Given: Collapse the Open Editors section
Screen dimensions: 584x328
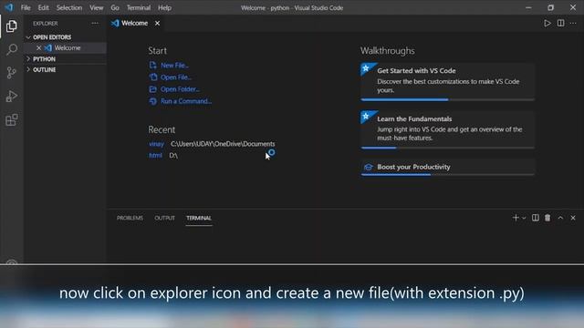Looking at the screenshot, I should (28, 37).
